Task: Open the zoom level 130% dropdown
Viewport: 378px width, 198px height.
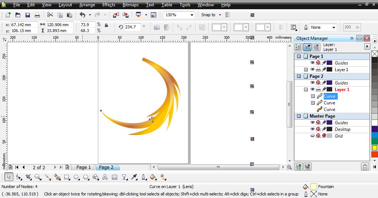Action: [192, 15]
